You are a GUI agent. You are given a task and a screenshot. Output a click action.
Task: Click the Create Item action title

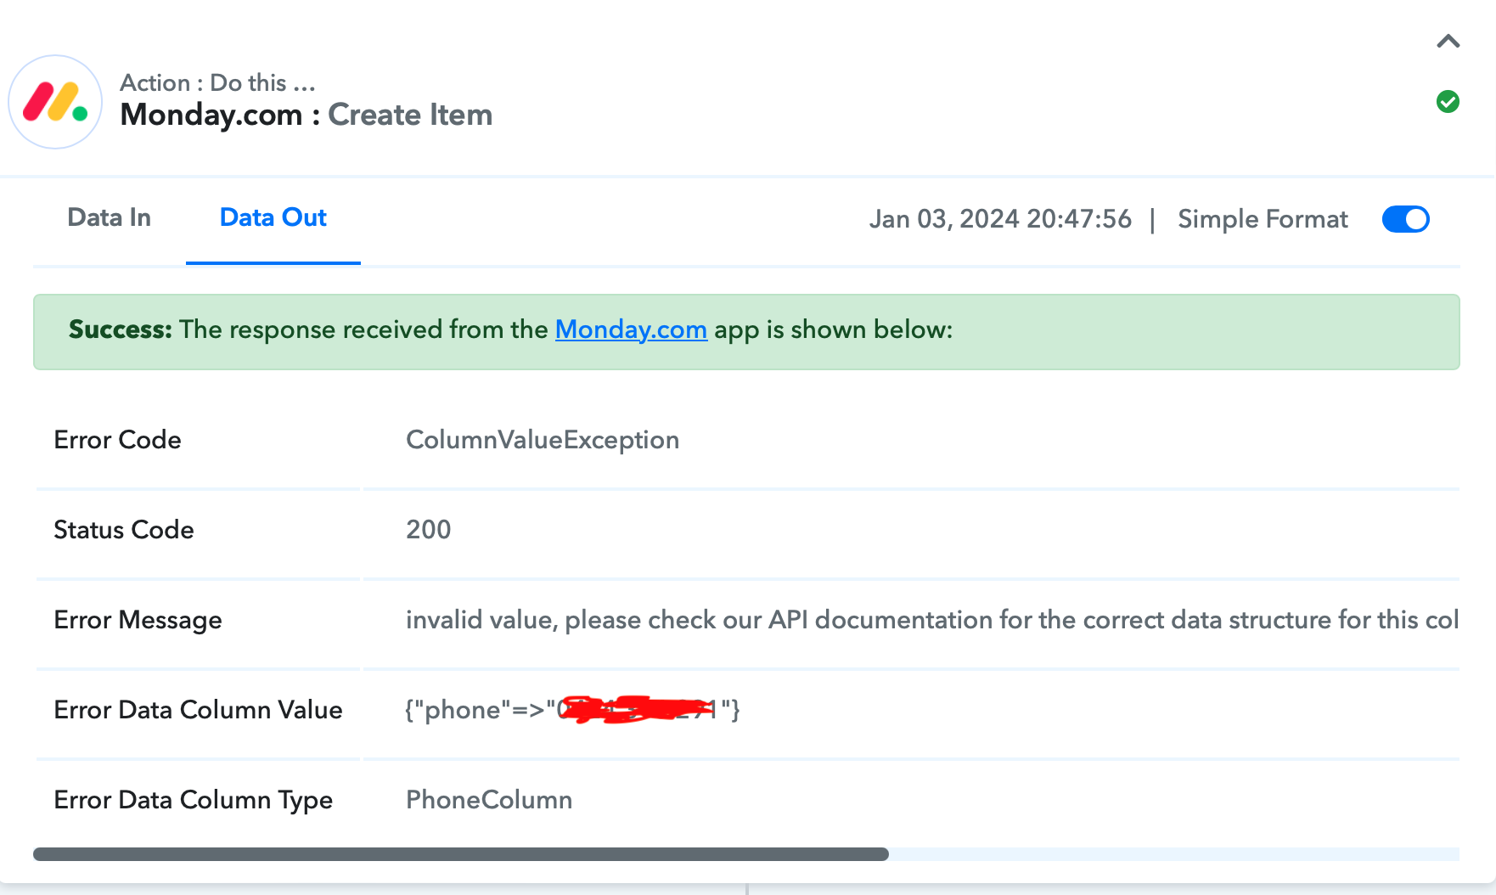pos(410,115)
